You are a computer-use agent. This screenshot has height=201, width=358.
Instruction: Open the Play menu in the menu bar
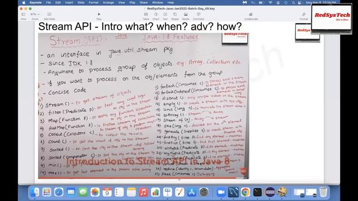click(x=133, y=2)
